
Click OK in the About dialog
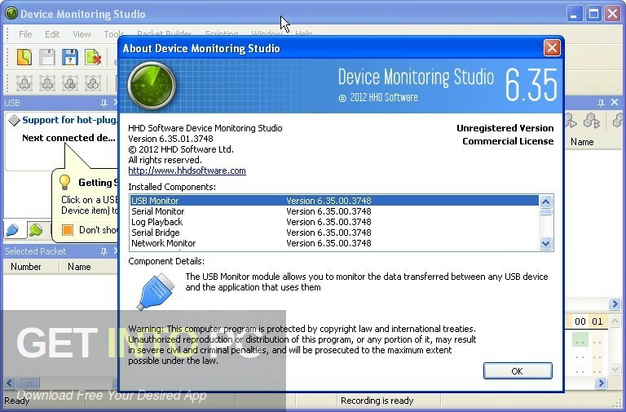(518, 371)
